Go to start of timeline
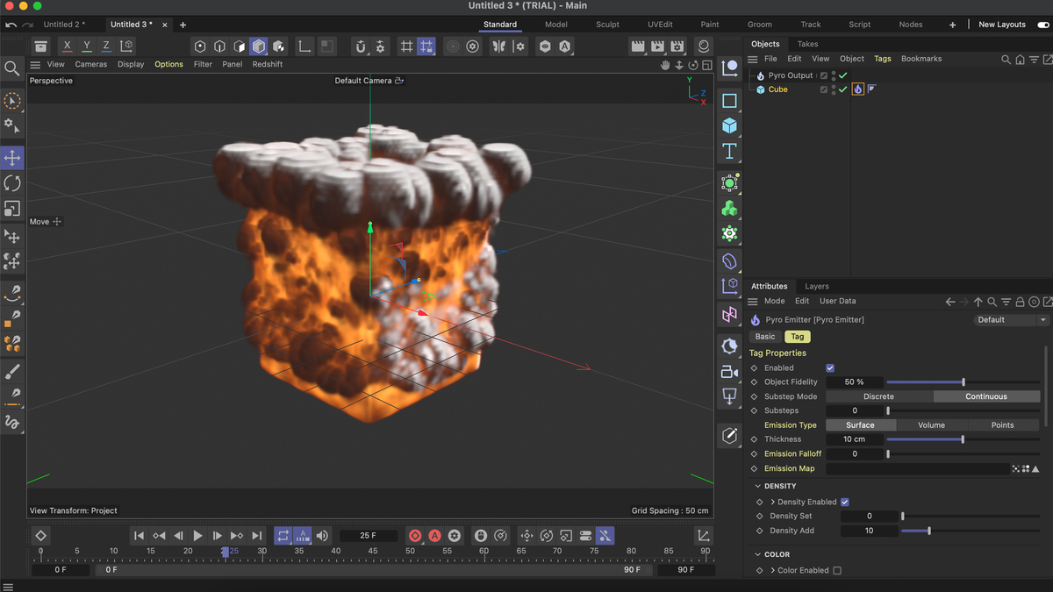 pos(139,536)
